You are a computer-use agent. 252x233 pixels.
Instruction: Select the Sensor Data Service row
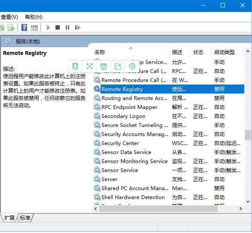pyautogui.click(x=169, y=152)
